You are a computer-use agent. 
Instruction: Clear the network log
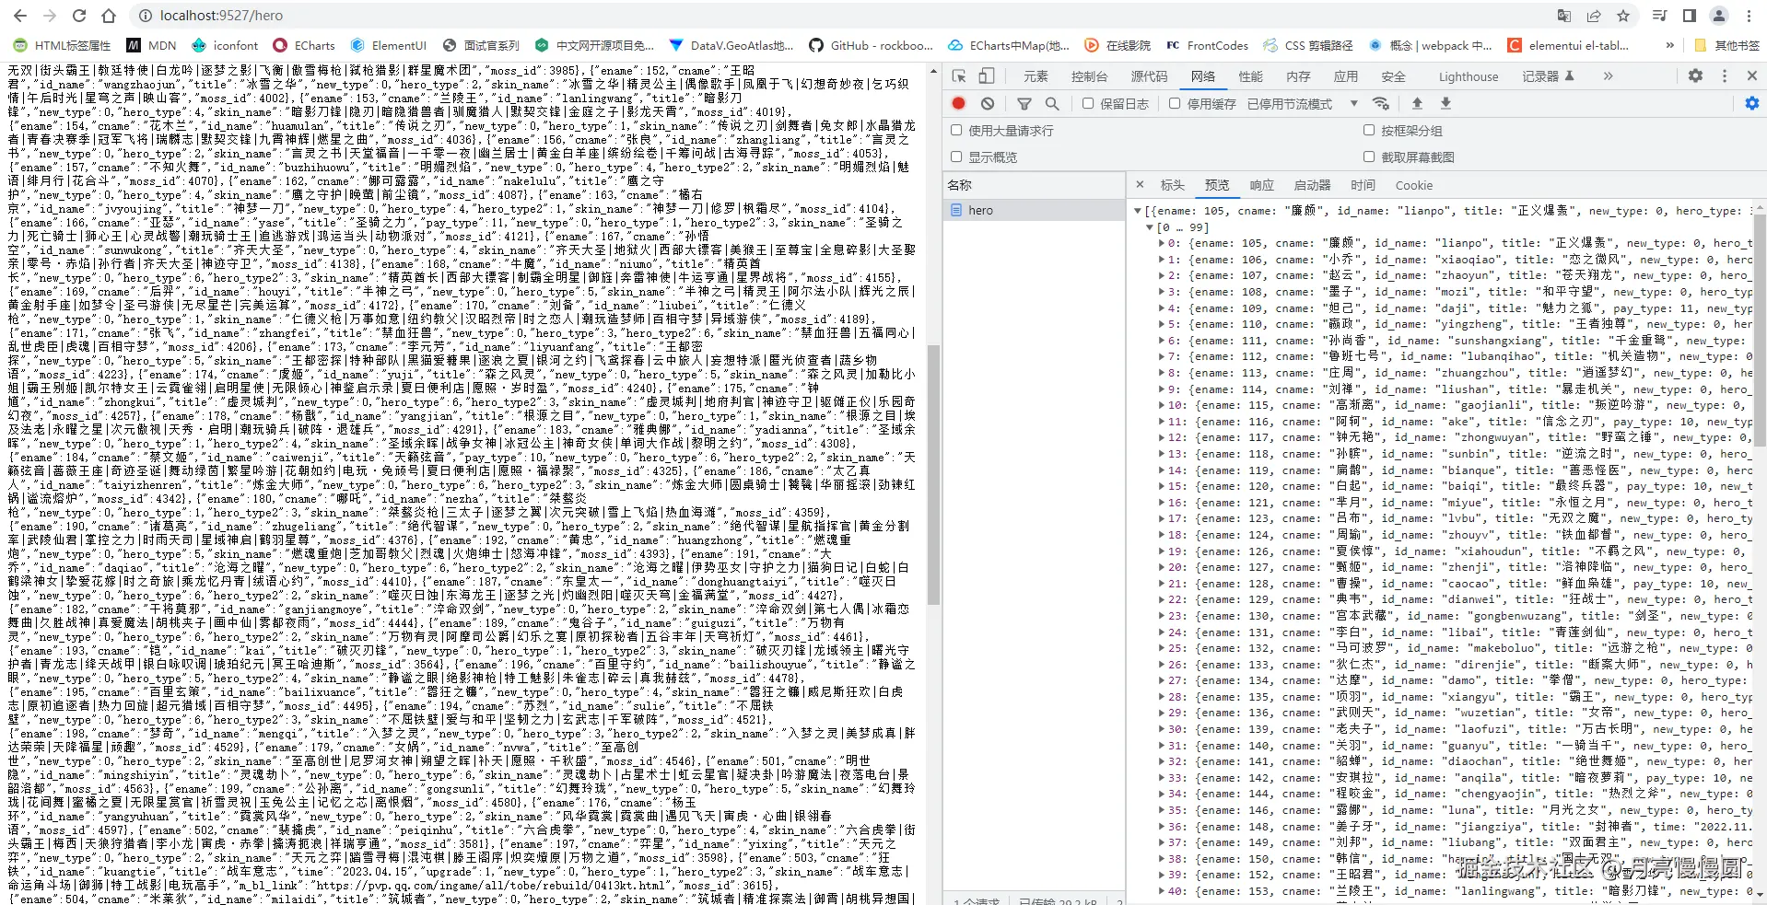pos(988,104)
